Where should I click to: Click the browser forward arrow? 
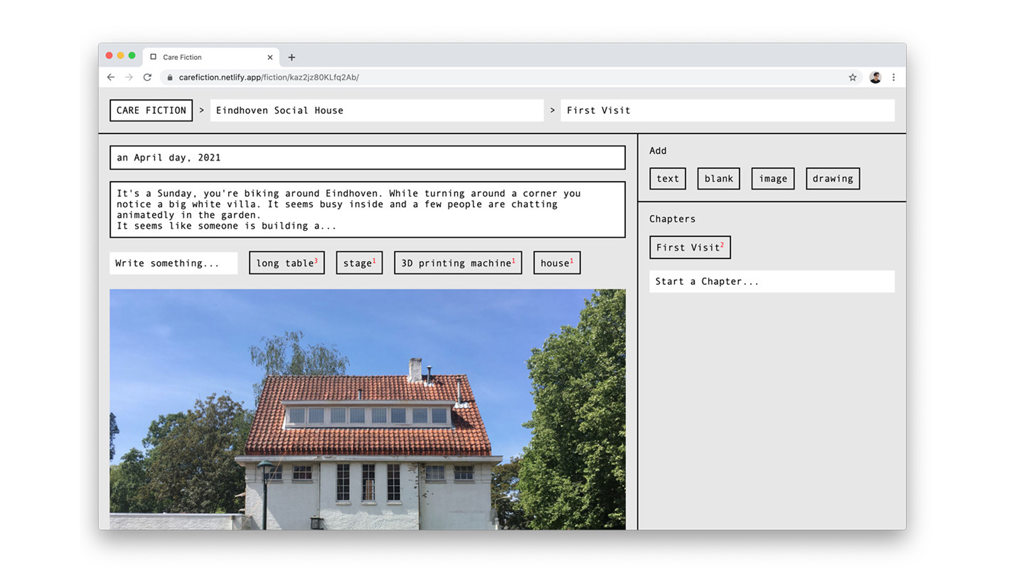(129, 77)
